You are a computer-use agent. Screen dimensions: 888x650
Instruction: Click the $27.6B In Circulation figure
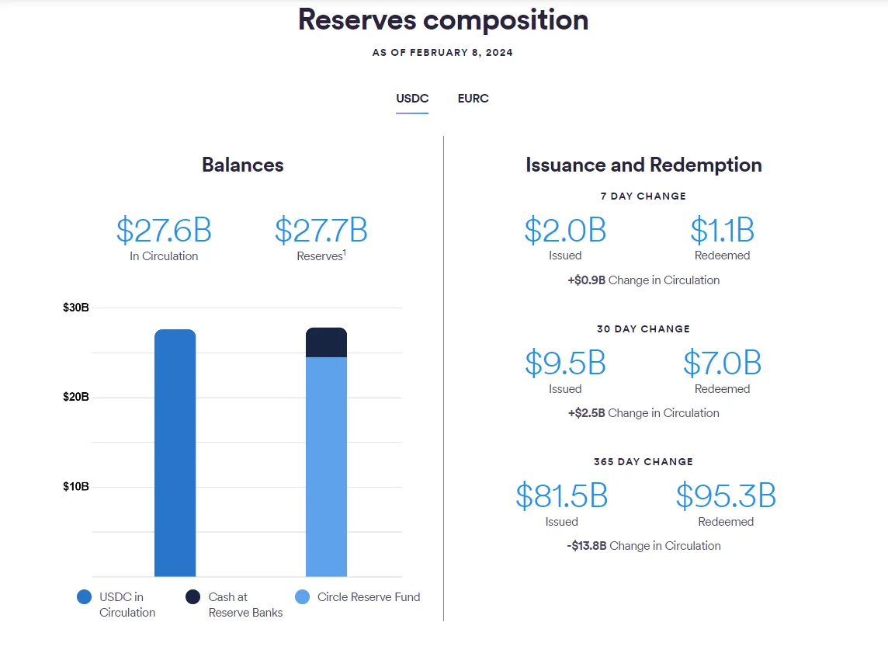(164, 231)
